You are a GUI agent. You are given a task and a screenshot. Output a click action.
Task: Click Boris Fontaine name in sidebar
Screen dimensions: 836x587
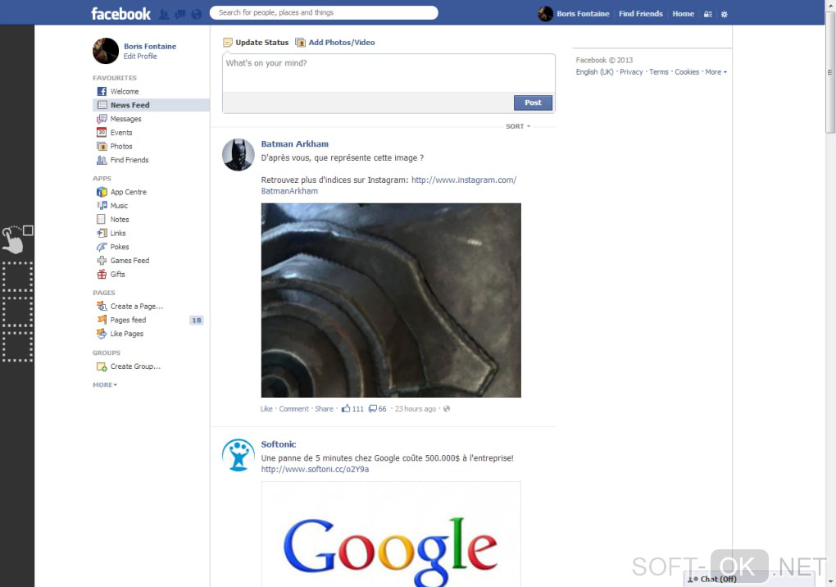(150, 47)
